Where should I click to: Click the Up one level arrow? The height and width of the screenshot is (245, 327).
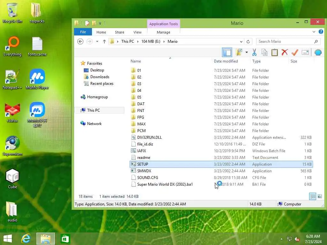click(104, 41)
